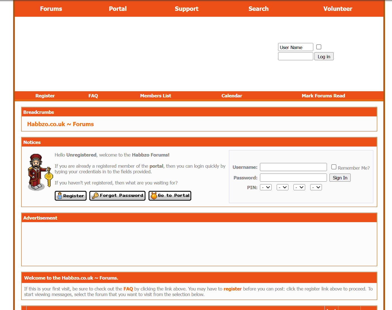Image resolution: width=392 pixels, height=310 pixels.
Task: Expand the second PIN digit dropdown
Action: [x=282, y=188]
